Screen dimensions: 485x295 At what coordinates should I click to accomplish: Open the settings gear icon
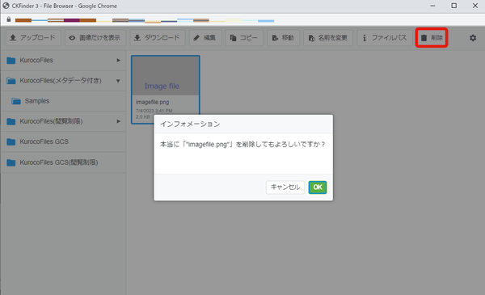pyautogui.click(x=473, y=38)
